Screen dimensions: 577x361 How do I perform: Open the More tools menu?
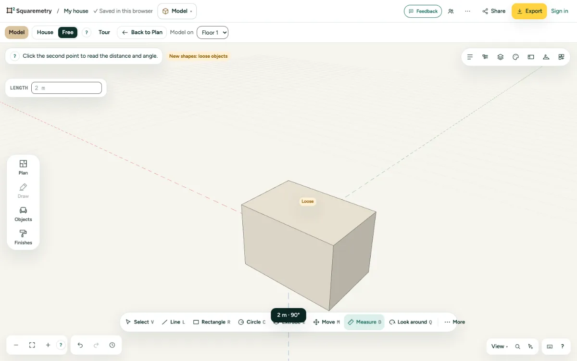454,322
